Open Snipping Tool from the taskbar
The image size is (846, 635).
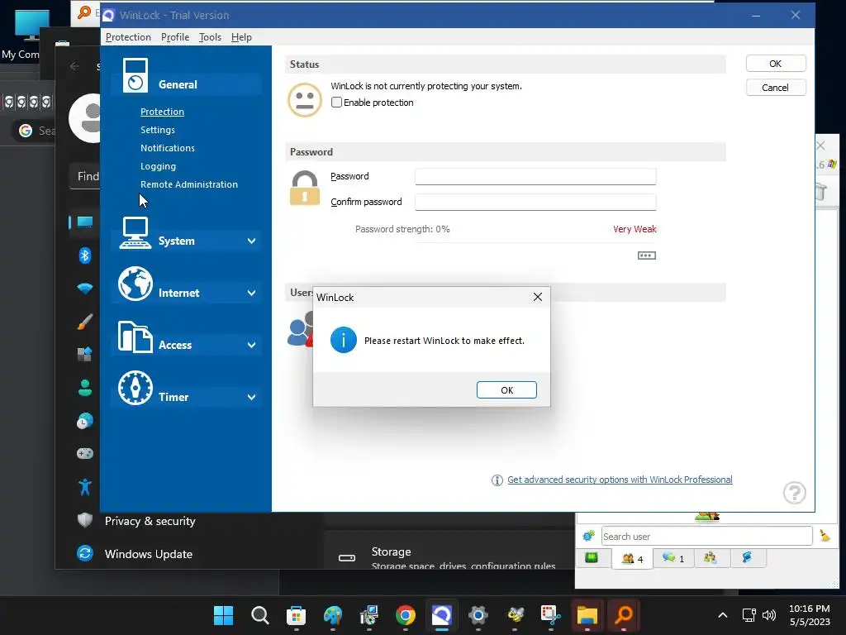(550, 615)
